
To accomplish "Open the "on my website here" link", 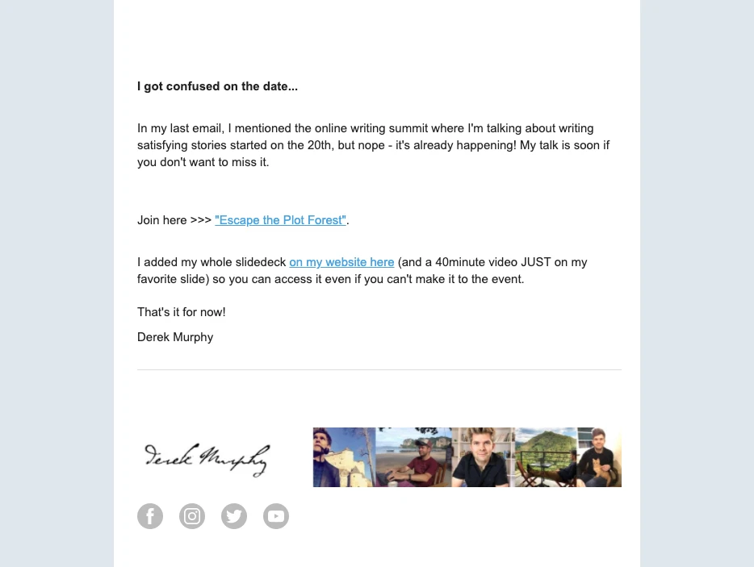I will (x=341, y=262).
